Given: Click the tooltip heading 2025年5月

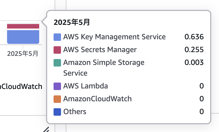Looking at the screenshot, I should coord(72,22).
